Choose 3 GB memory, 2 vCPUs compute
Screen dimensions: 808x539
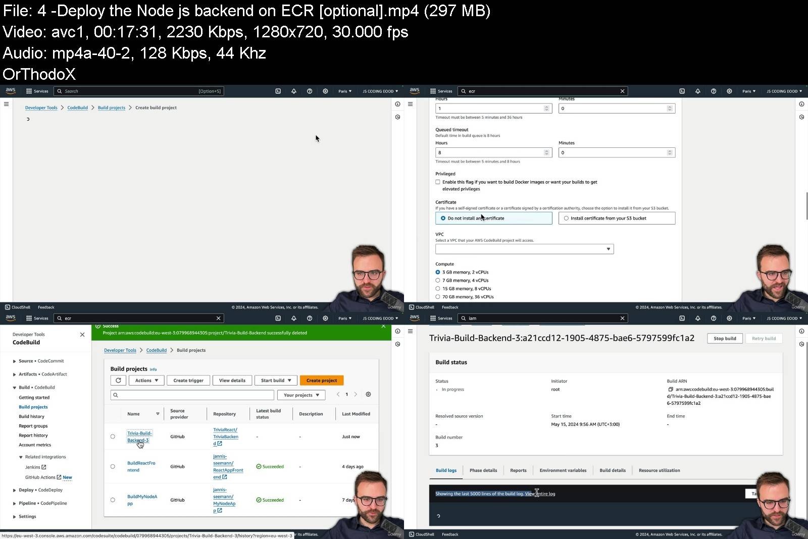438,272
